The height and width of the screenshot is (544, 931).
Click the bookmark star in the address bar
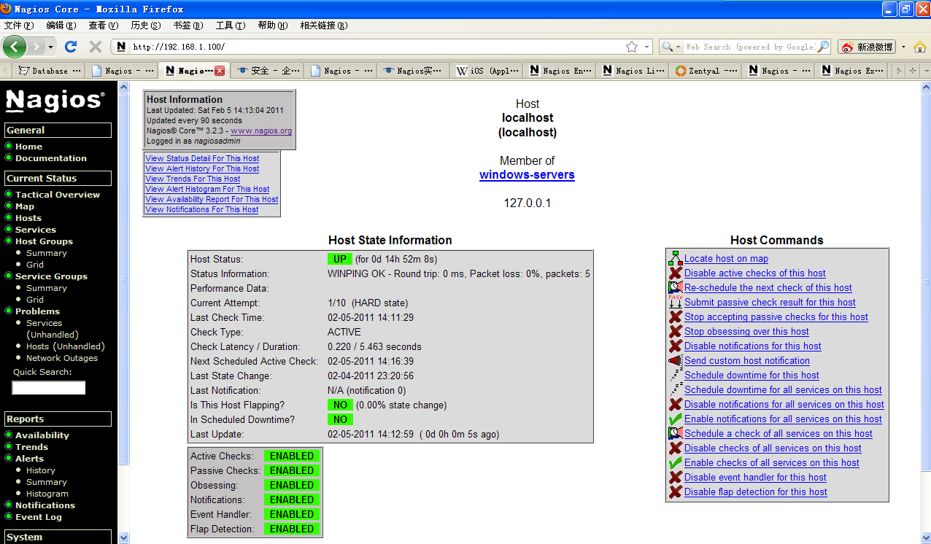[631, 47]
